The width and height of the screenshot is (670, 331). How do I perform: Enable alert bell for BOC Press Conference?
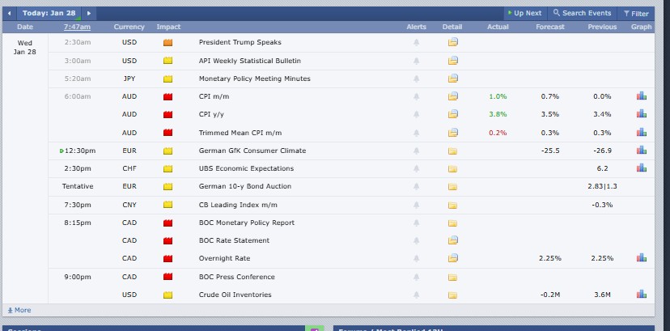tap(416, 277)
